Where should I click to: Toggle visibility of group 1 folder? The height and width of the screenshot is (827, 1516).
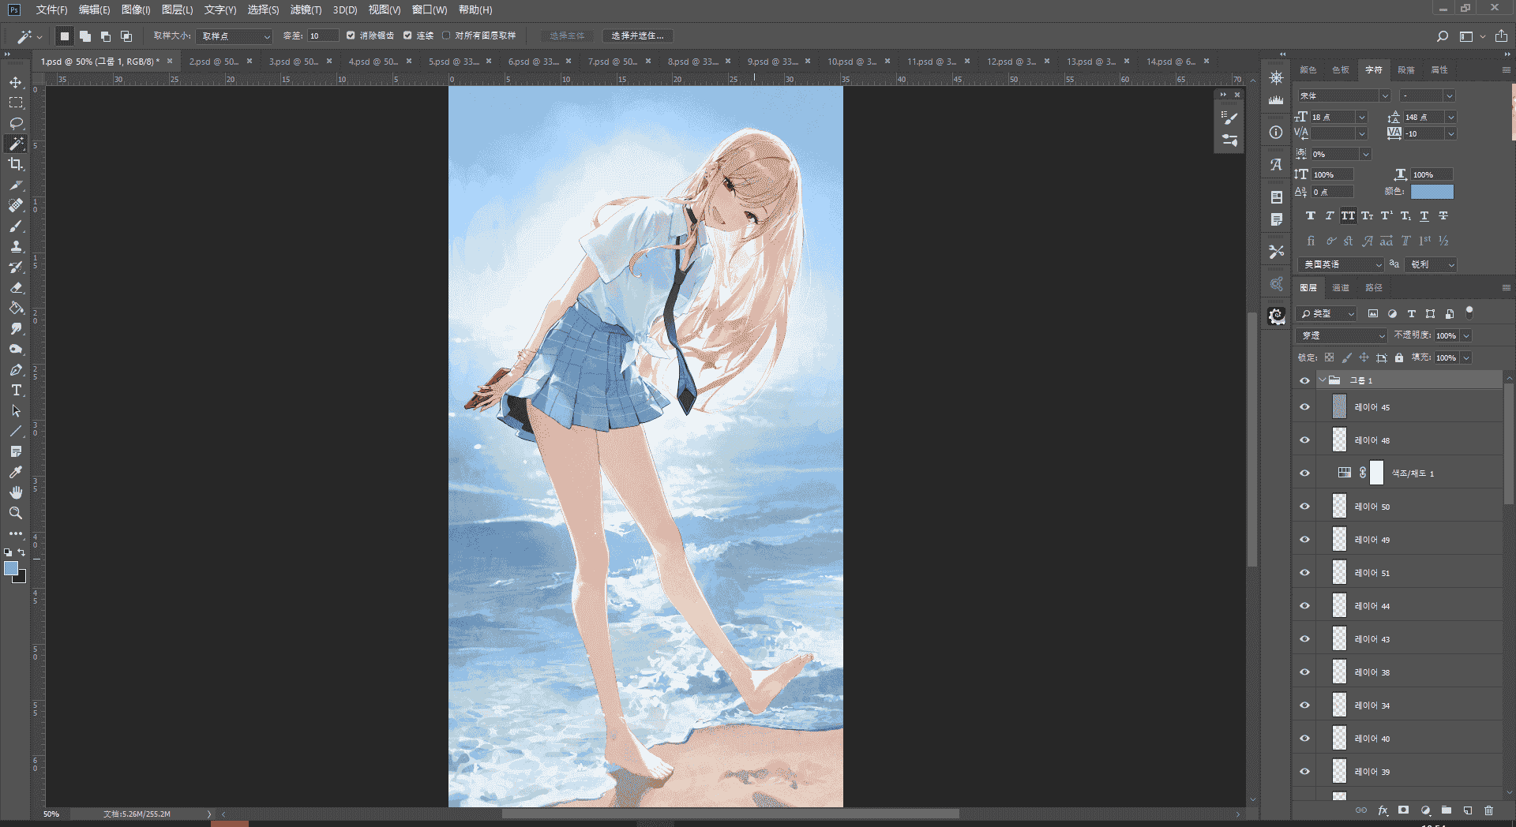click(x=1304, y=380)
